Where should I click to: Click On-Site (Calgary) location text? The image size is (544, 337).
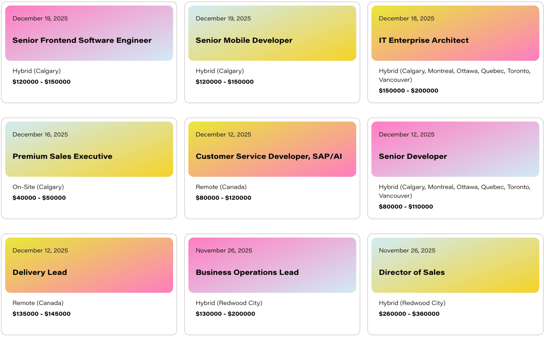point(38,187)
